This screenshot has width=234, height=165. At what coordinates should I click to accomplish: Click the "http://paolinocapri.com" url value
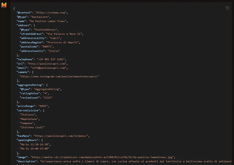(47, 64)
